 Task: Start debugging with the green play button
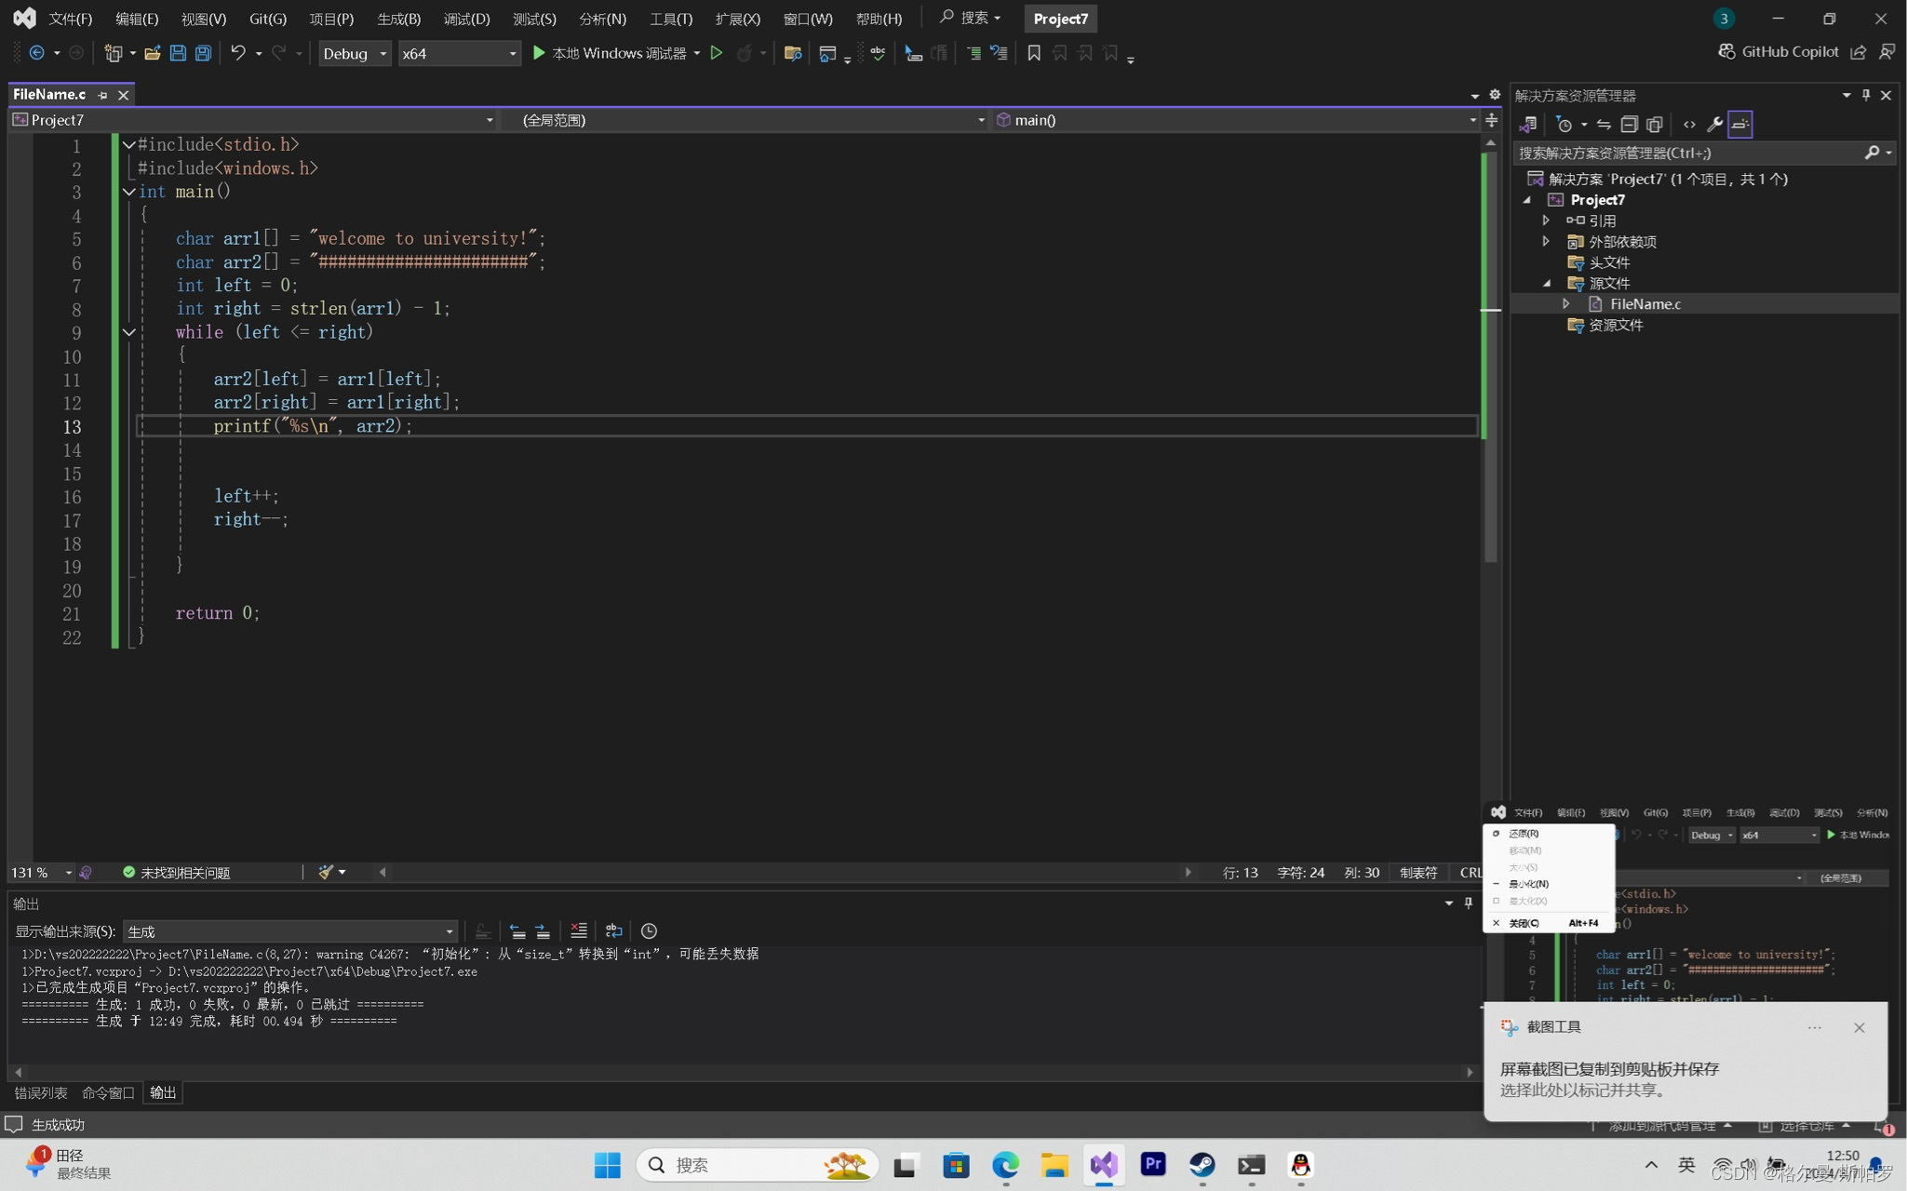pos(539,53)
